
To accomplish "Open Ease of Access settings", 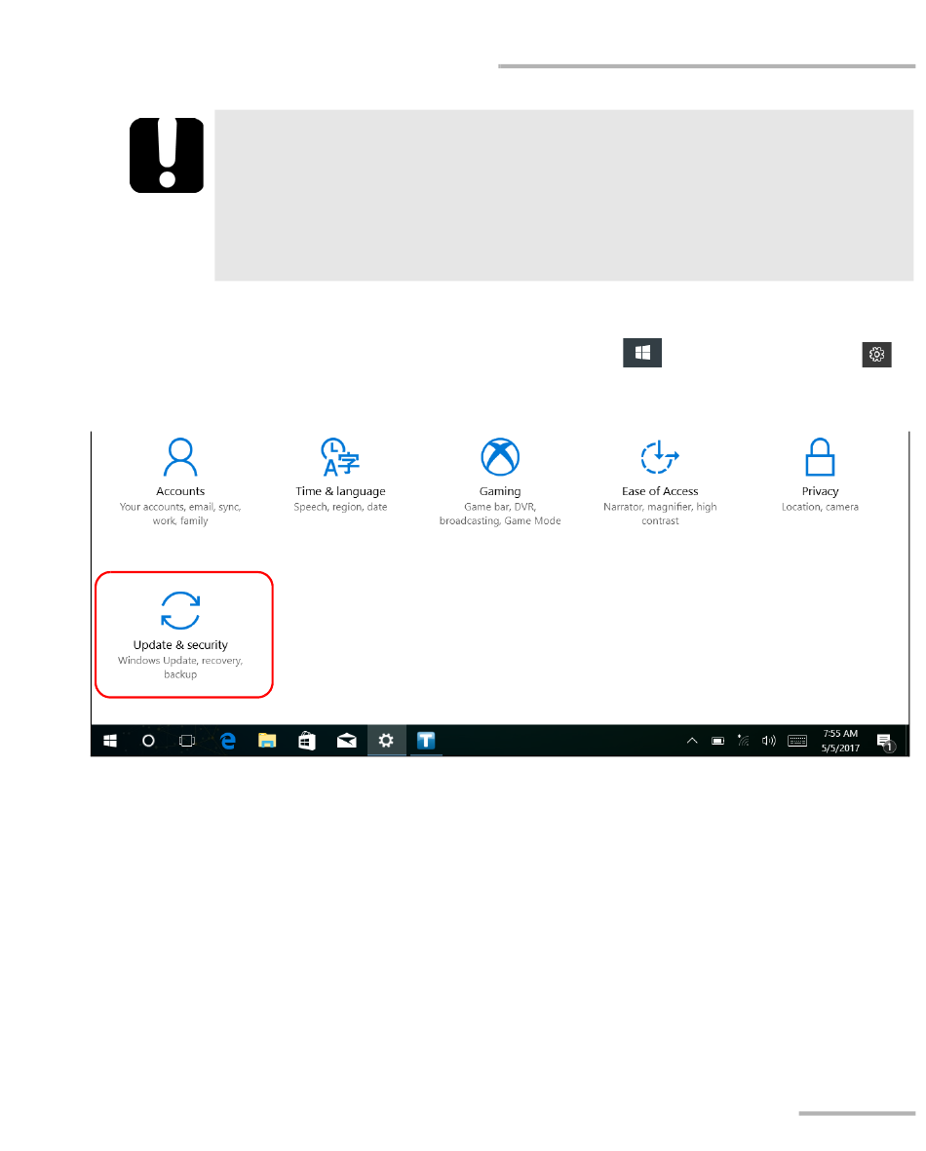I will tap(660, 480).
